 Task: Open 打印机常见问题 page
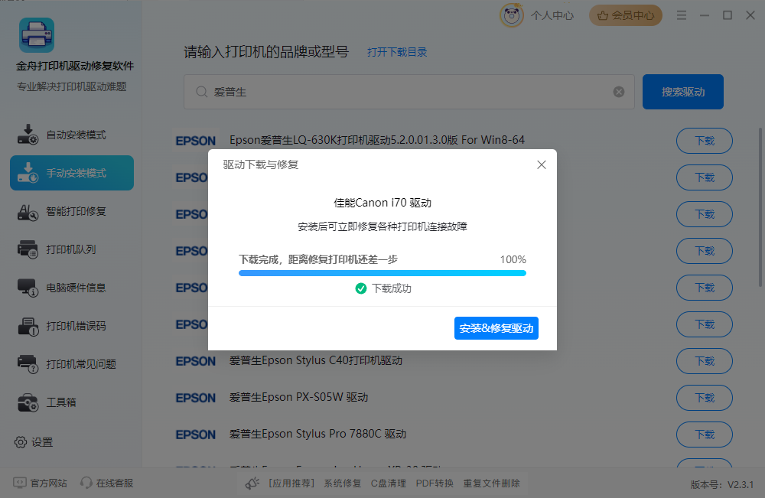72,364
